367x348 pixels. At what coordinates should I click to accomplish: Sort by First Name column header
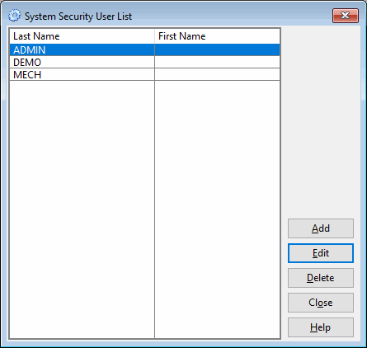[217, 36]
